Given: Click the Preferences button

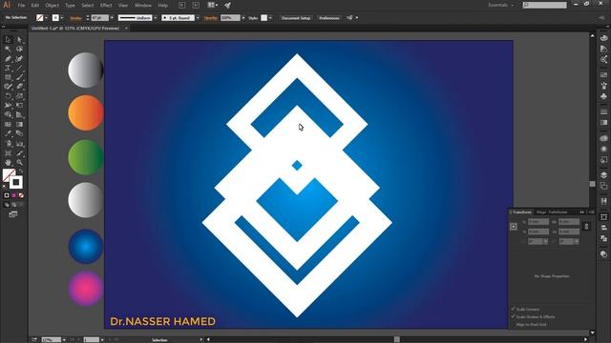Looking at the screenshot, I should (x=328, y=18).
